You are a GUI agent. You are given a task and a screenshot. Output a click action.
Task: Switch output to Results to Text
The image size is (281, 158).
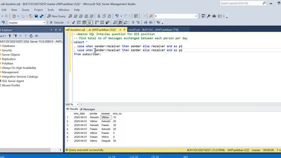point(115,22)
